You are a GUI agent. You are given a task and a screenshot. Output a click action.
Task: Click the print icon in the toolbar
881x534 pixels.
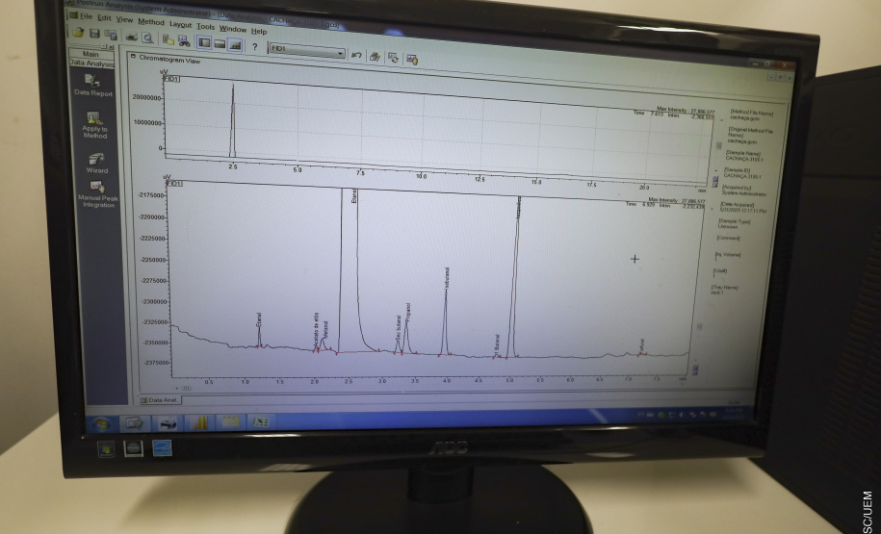click(x=132, y=37)
